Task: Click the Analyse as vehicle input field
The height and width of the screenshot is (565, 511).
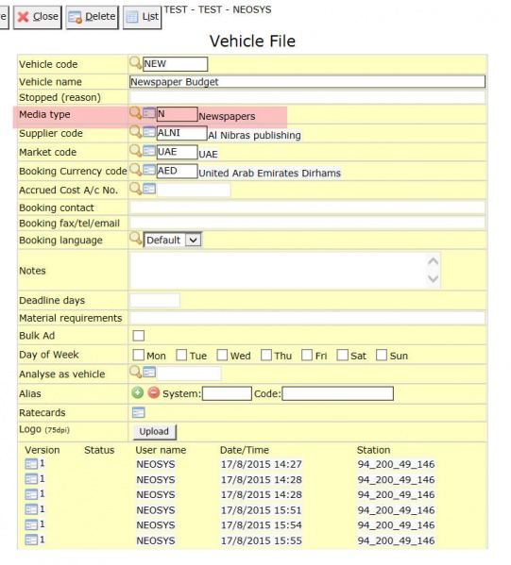Action: tap(189, 374)
